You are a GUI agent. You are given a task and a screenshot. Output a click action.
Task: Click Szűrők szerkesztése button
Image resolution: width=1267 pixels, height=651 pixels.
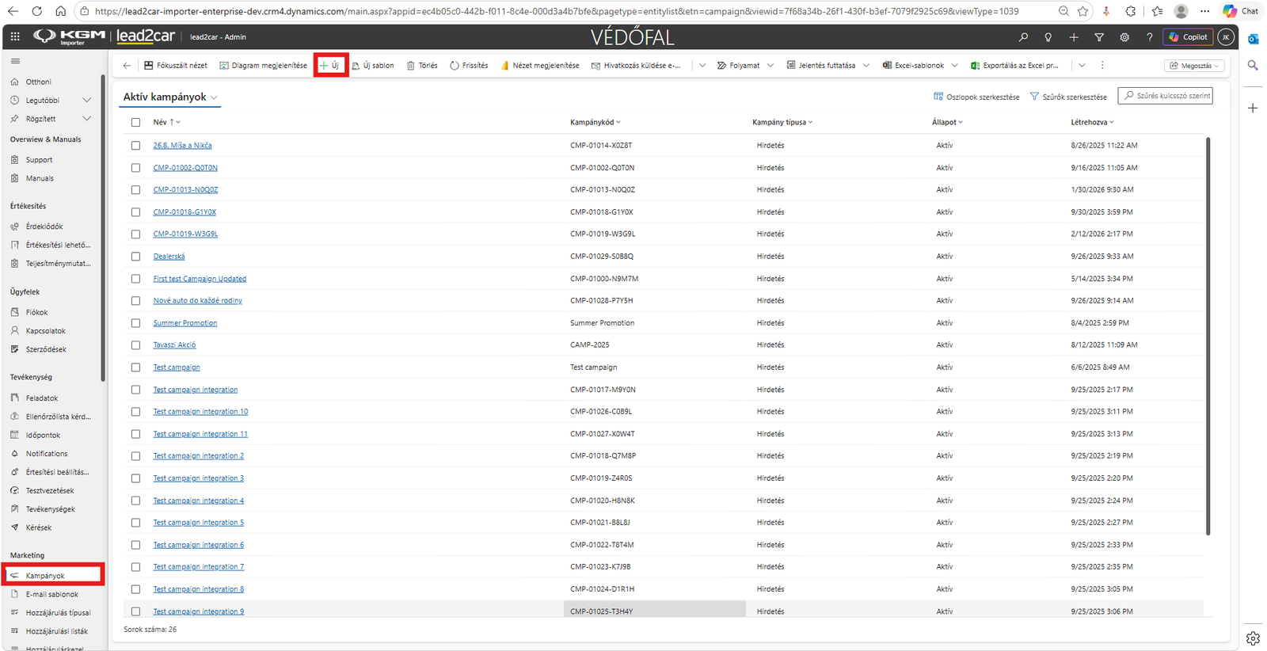tap(1068, 97)
